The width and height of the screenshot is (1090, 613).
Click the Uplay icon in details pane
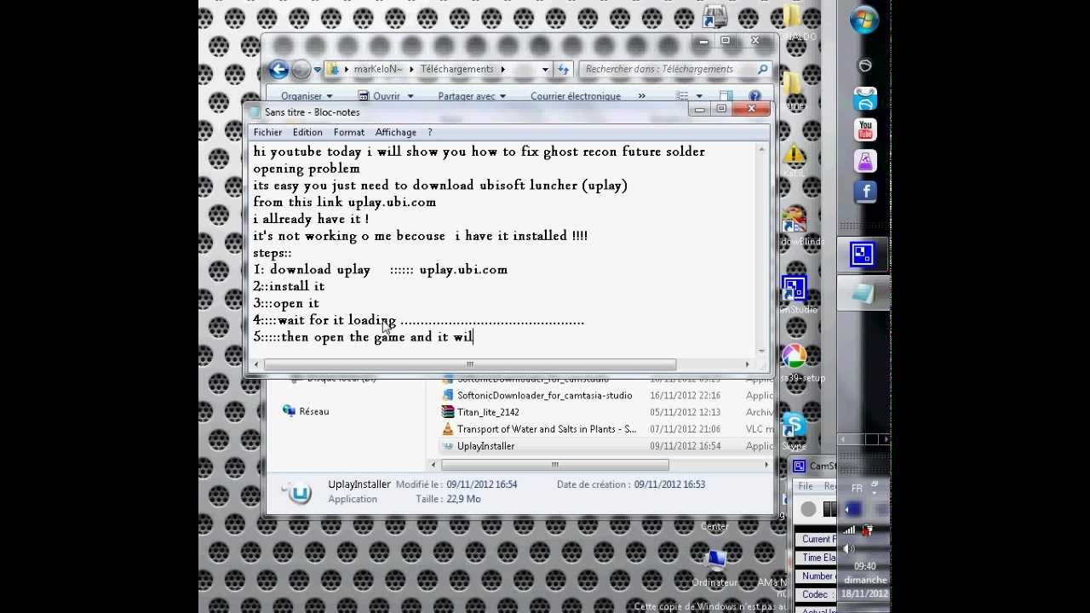pyautogui.click(x=298, y=492)
